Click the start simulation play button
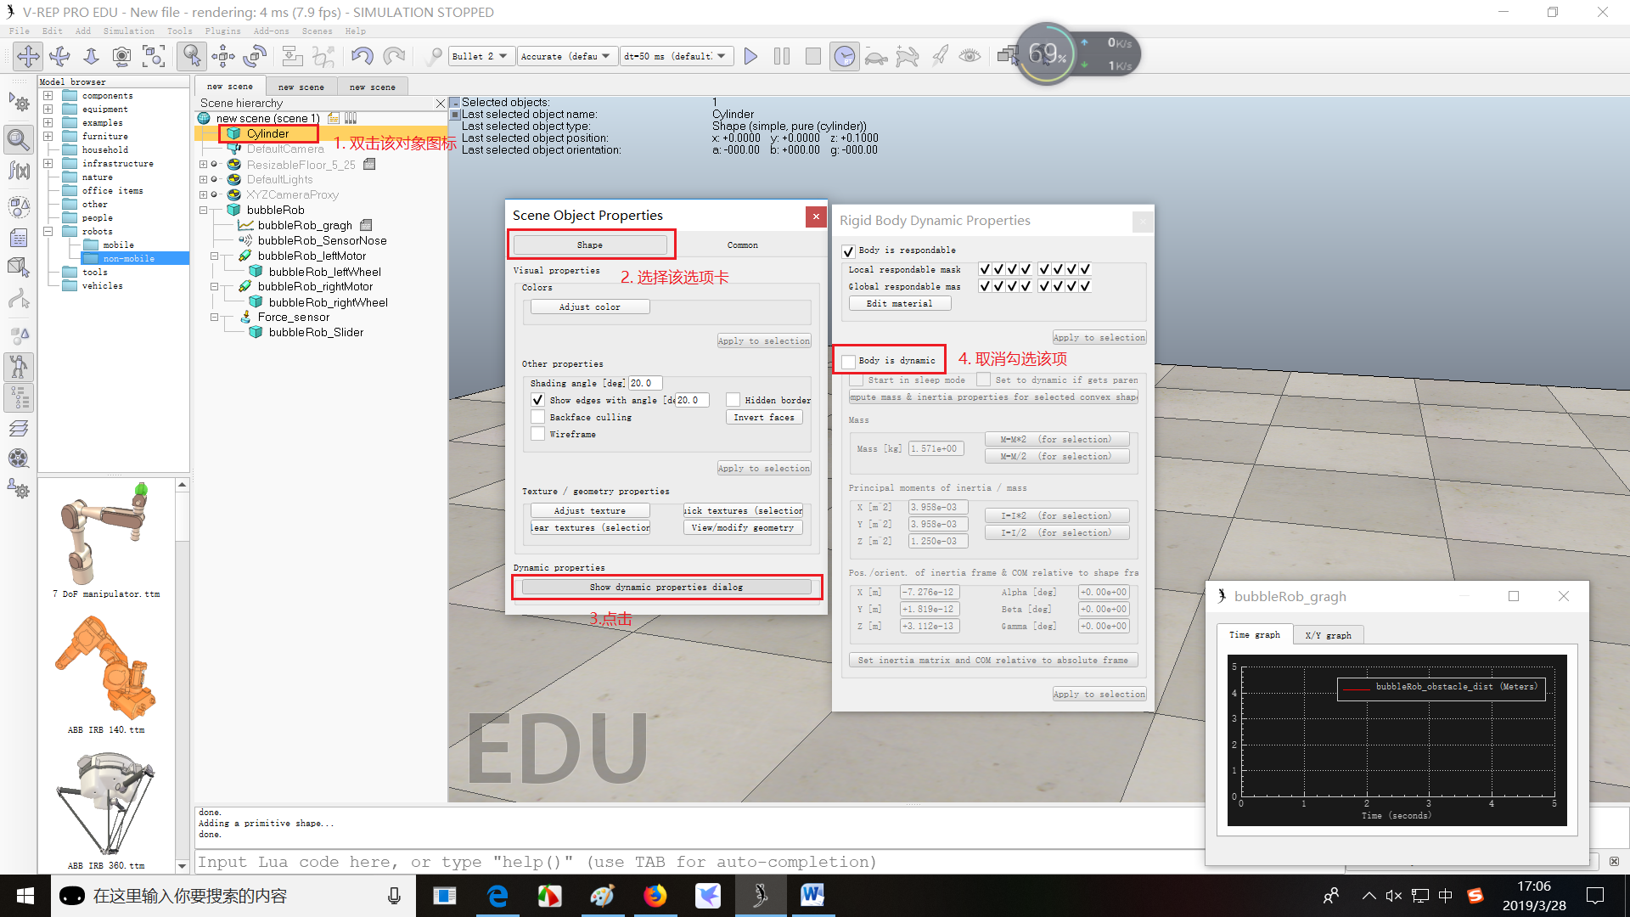The height and width of the screenshot is (917, 1630). click(x=750, y=56)
